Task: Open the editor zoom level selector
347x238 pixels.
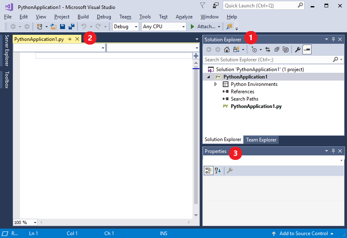Action: coord(25,222)
